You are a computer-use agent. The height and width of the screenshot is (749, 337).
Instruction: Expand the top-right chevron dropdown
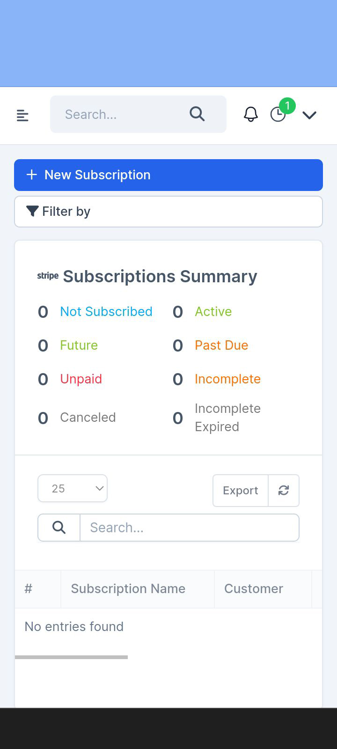point(309,115)
